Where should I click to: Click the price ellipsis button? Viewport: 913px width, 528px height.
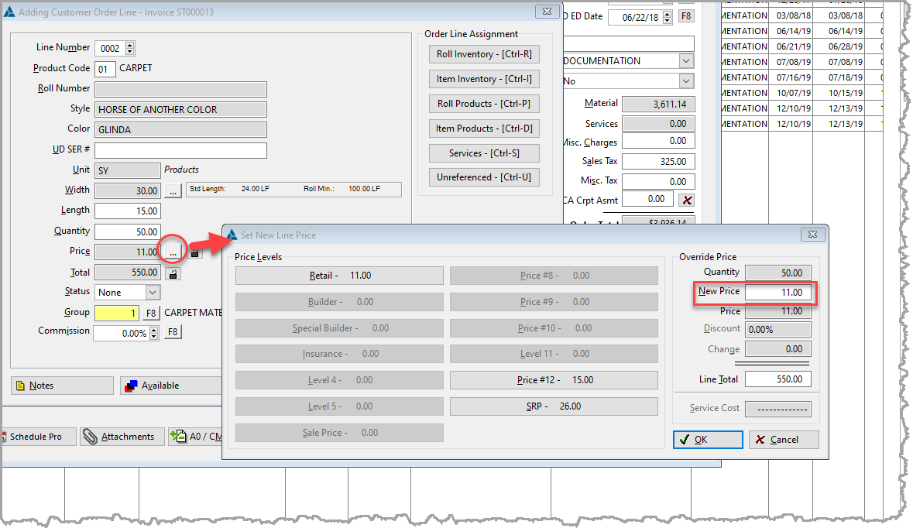[173, 252]
